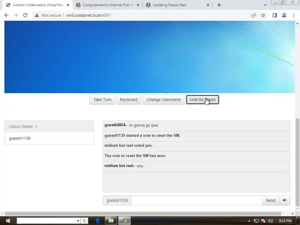Click Change Username button
Screen dimensions: 300x225
pyautogui.click(x=163, y=100)
